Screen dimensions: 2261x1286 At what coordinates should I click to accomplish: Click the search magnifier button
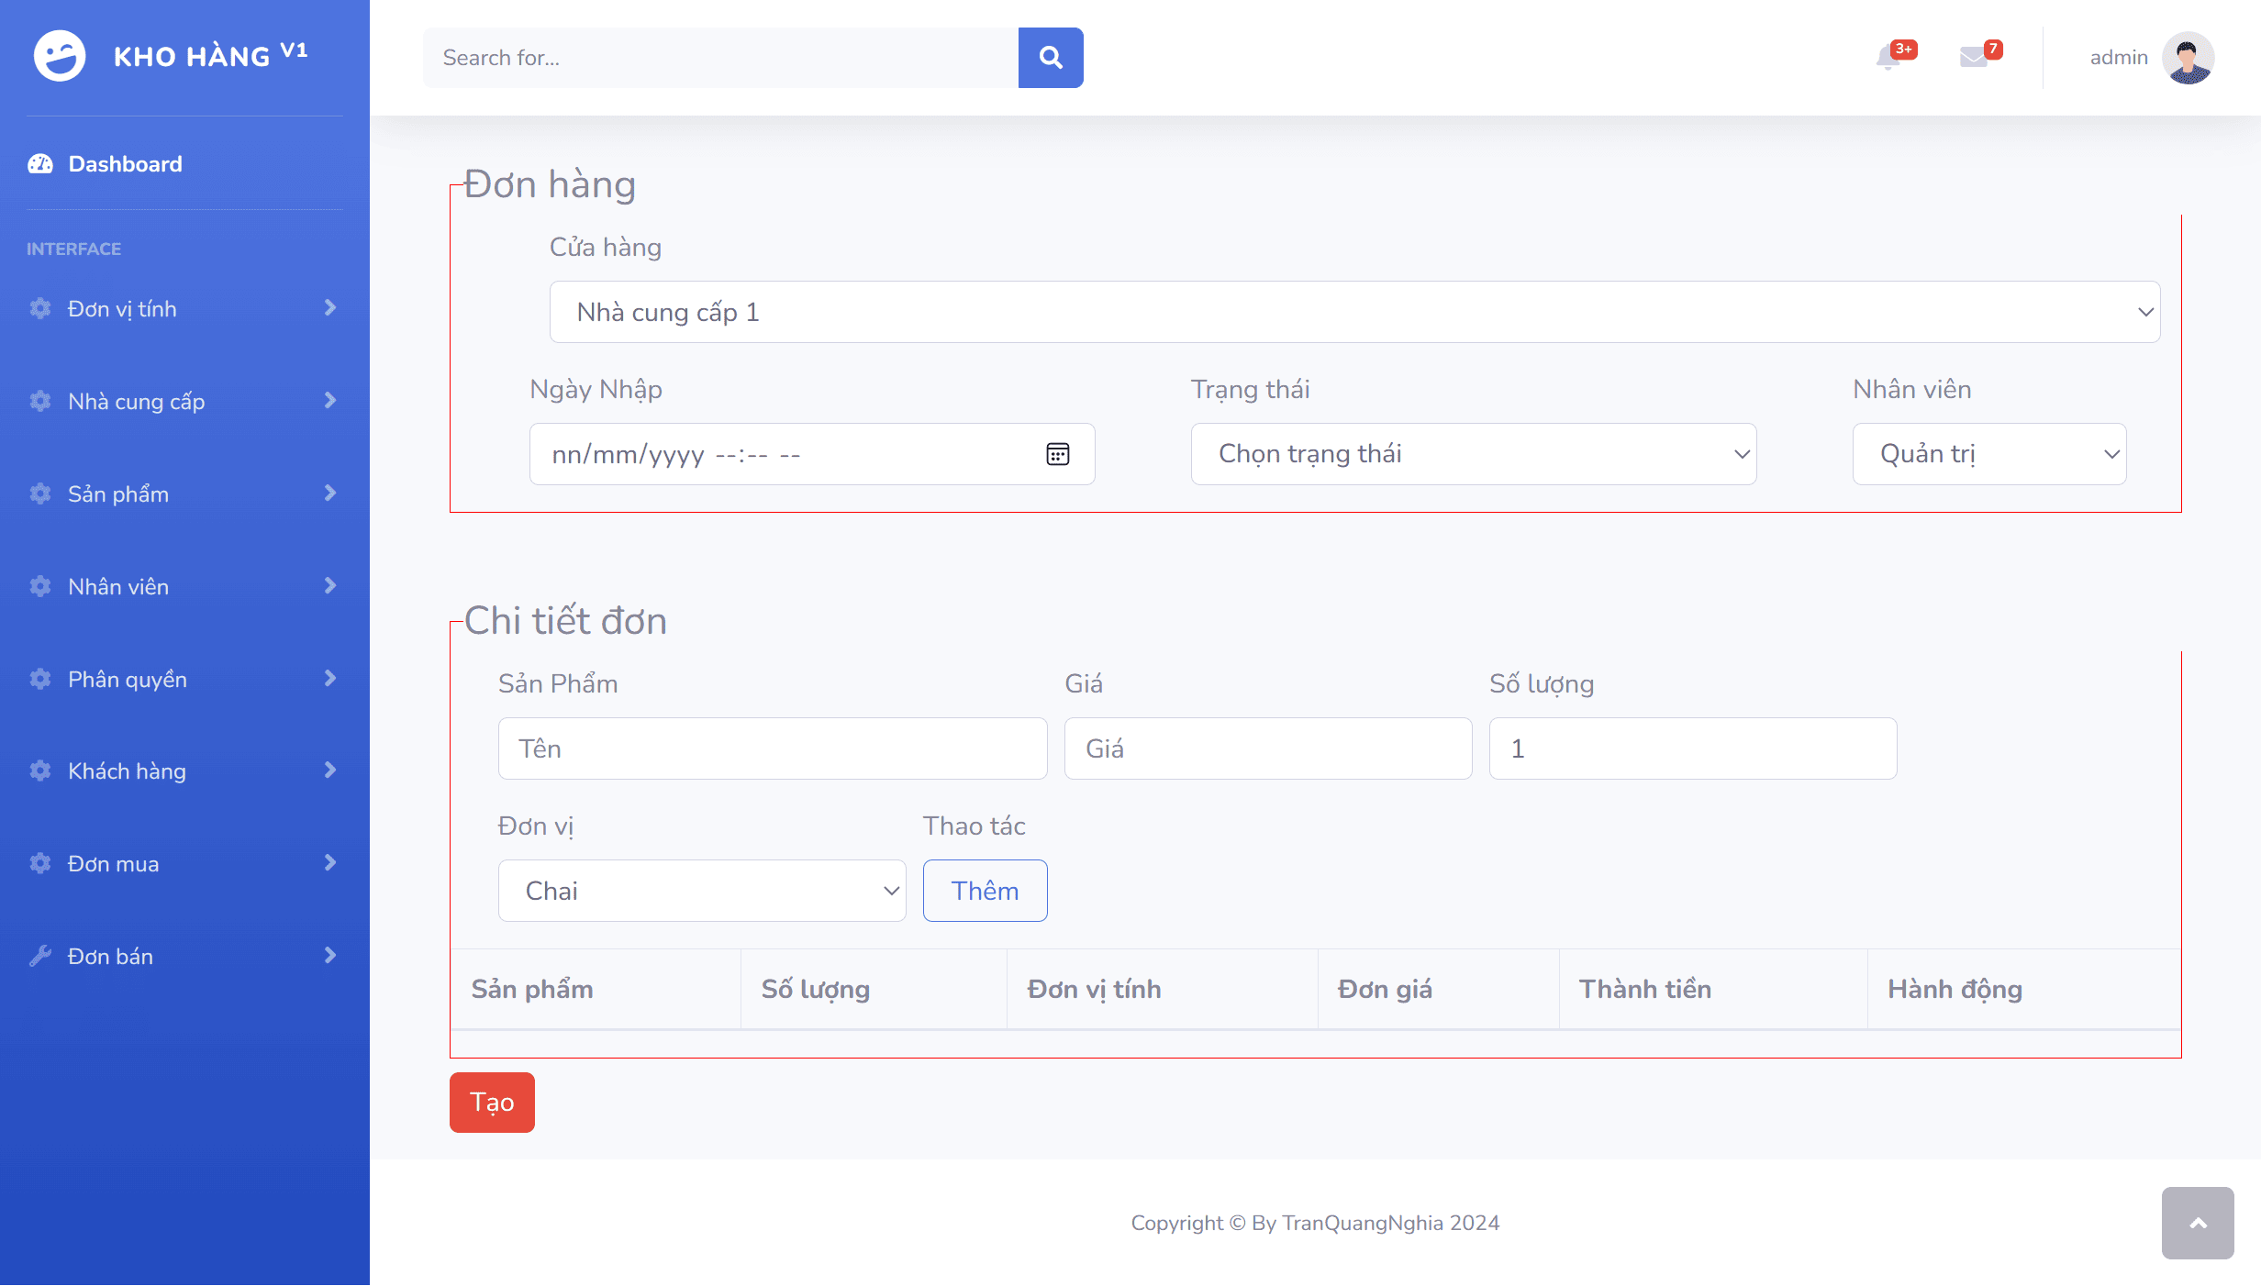[x=1051, y=58]
